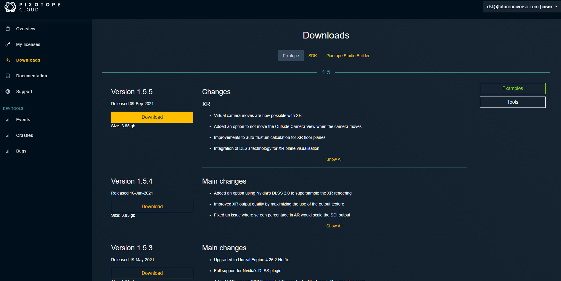The image size is (561, 281).
Task: Click the XR subheading under Changes
Action: point(206,104)
